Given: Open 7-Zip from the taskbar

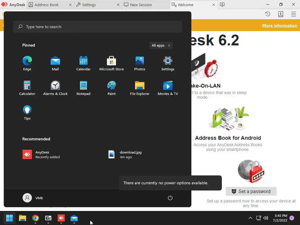Looking at the screenshot, I should coord(48,218).
